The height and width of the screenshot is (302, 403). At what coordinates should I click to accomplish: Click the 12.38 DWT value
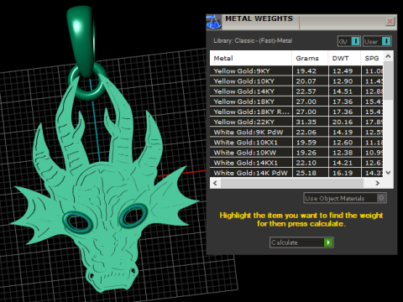click(343, 153)
